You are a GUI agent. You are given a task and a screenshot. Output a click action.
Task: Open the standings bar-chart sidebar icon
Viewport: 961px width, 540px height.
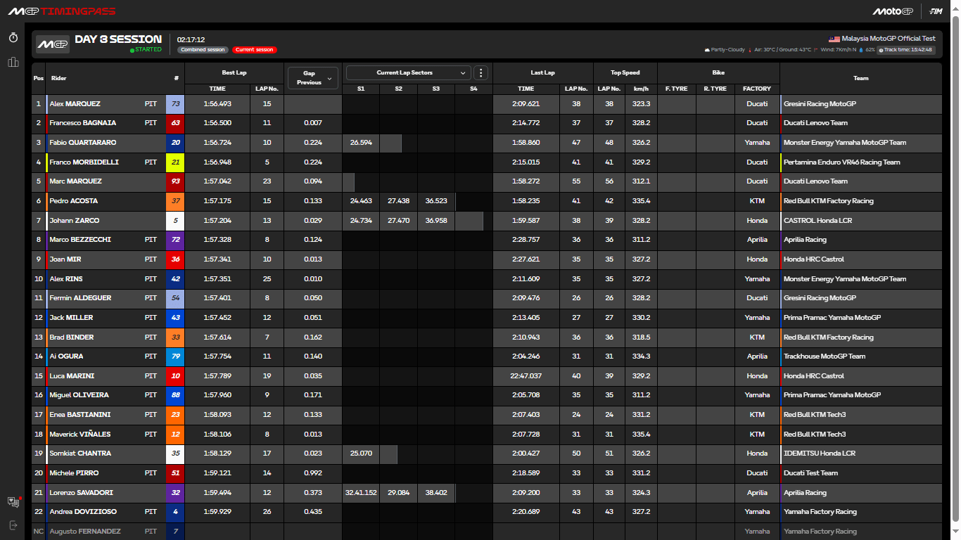pyautogui.click(x=13, y=63)
